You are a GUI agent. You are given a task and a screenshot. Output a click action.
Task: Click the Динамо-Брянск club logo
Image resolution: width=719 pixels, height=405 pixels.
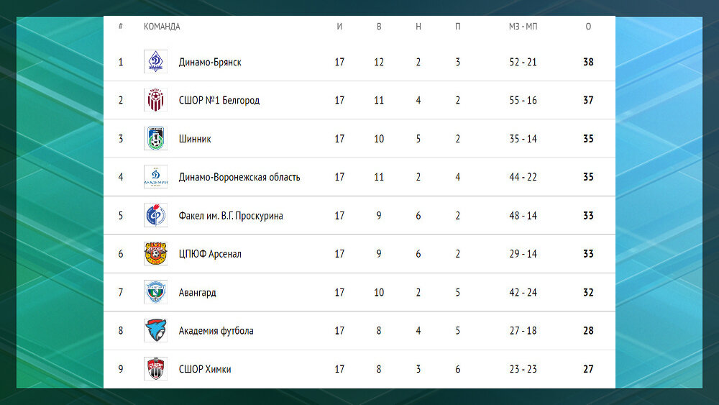click(155, 62)
